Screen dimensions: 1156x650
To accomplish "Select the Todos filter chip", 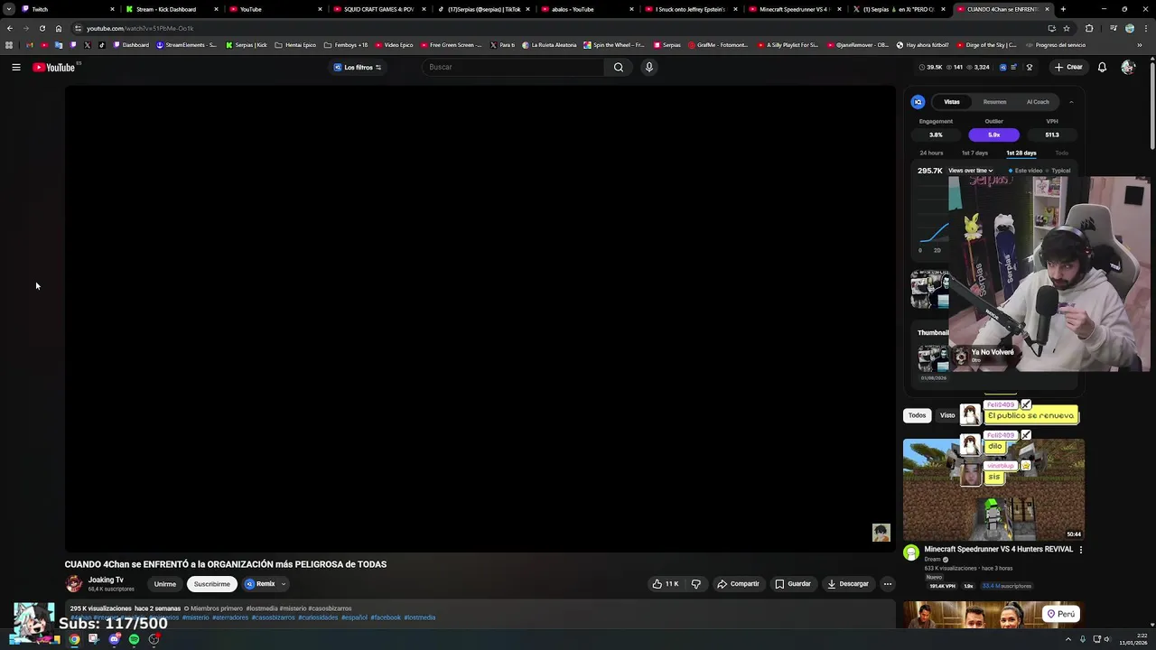I will (917, 415).
